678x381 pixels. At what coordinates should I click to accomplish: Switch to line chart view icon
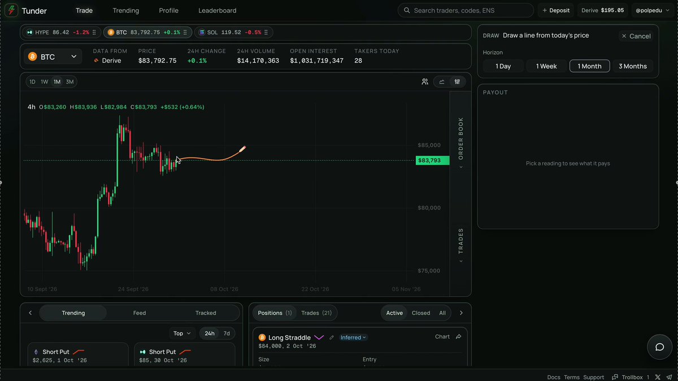(x=442, y=82)
